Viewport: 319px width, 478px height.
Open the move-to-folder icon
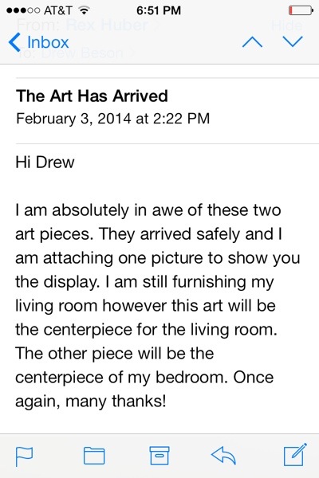(x=94, y=456)
